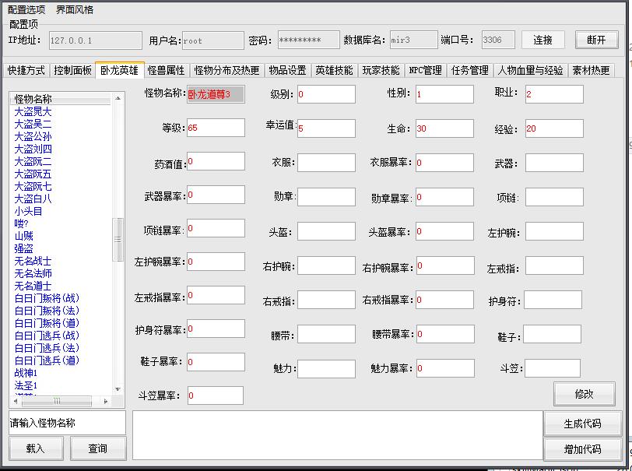Image resolution: width=632 pixels, height=471 pixels.
Task: Switch to the NPC管理 tab
Action: coord(425,70)
